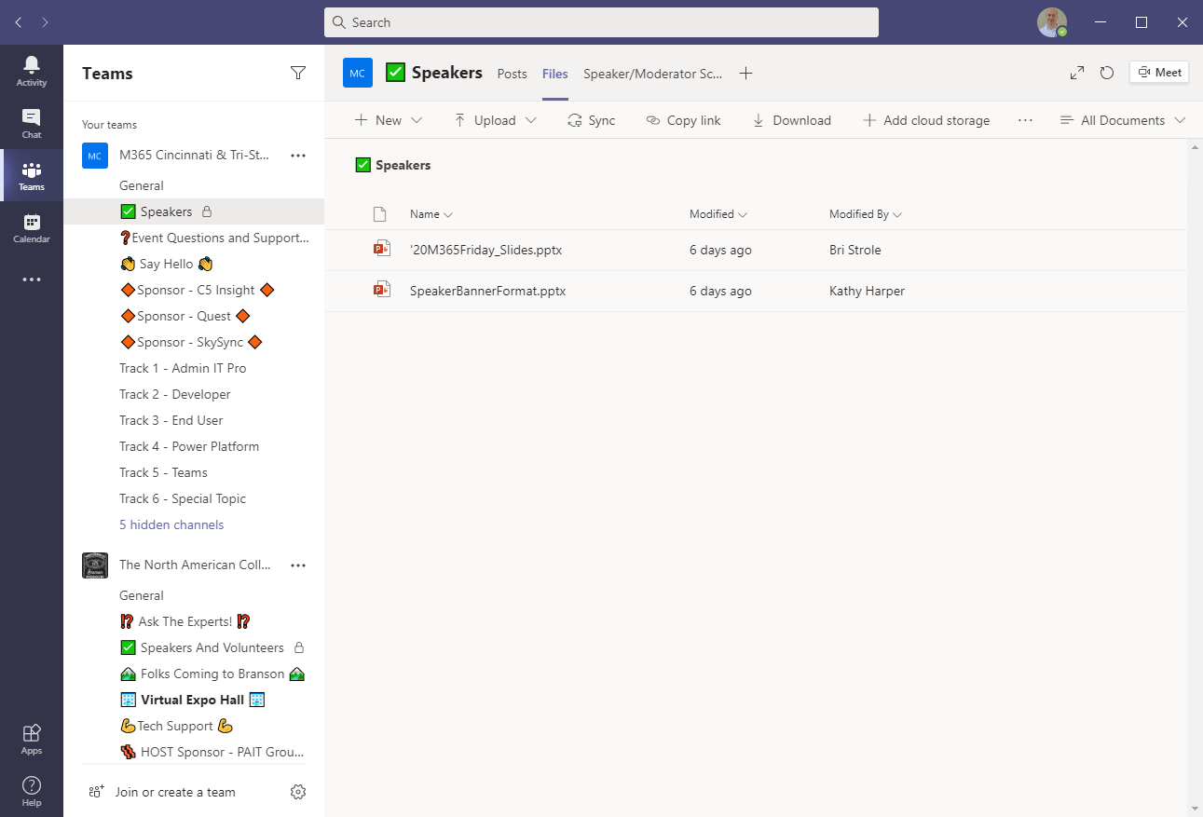Click the PowerPoint icon for '20M365Friday_Slides.pptx
This screenshot has height=817, width=1203.
(381, 249)
